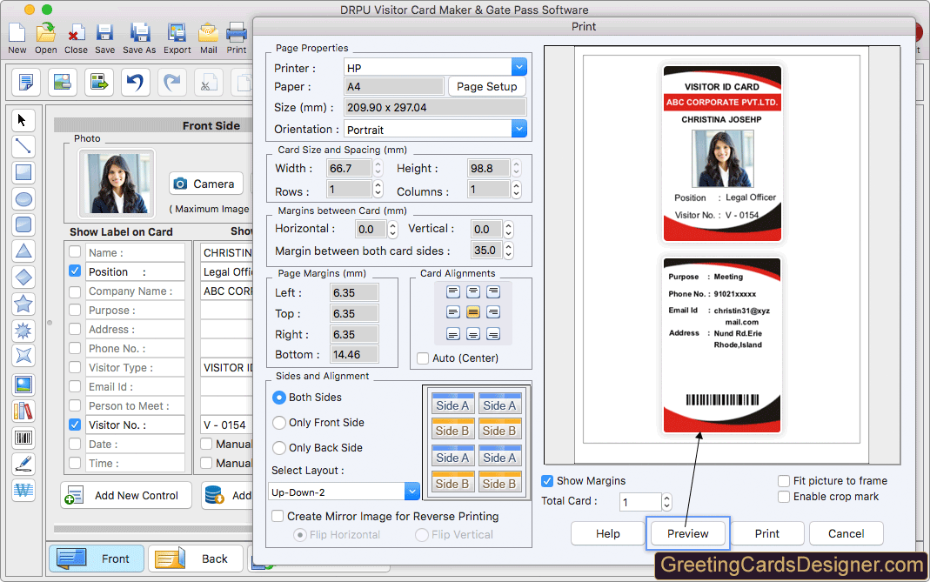Click the Page Setup button
Image resolution: width=930 pixels, height=582 pixels.
point(487,87)
